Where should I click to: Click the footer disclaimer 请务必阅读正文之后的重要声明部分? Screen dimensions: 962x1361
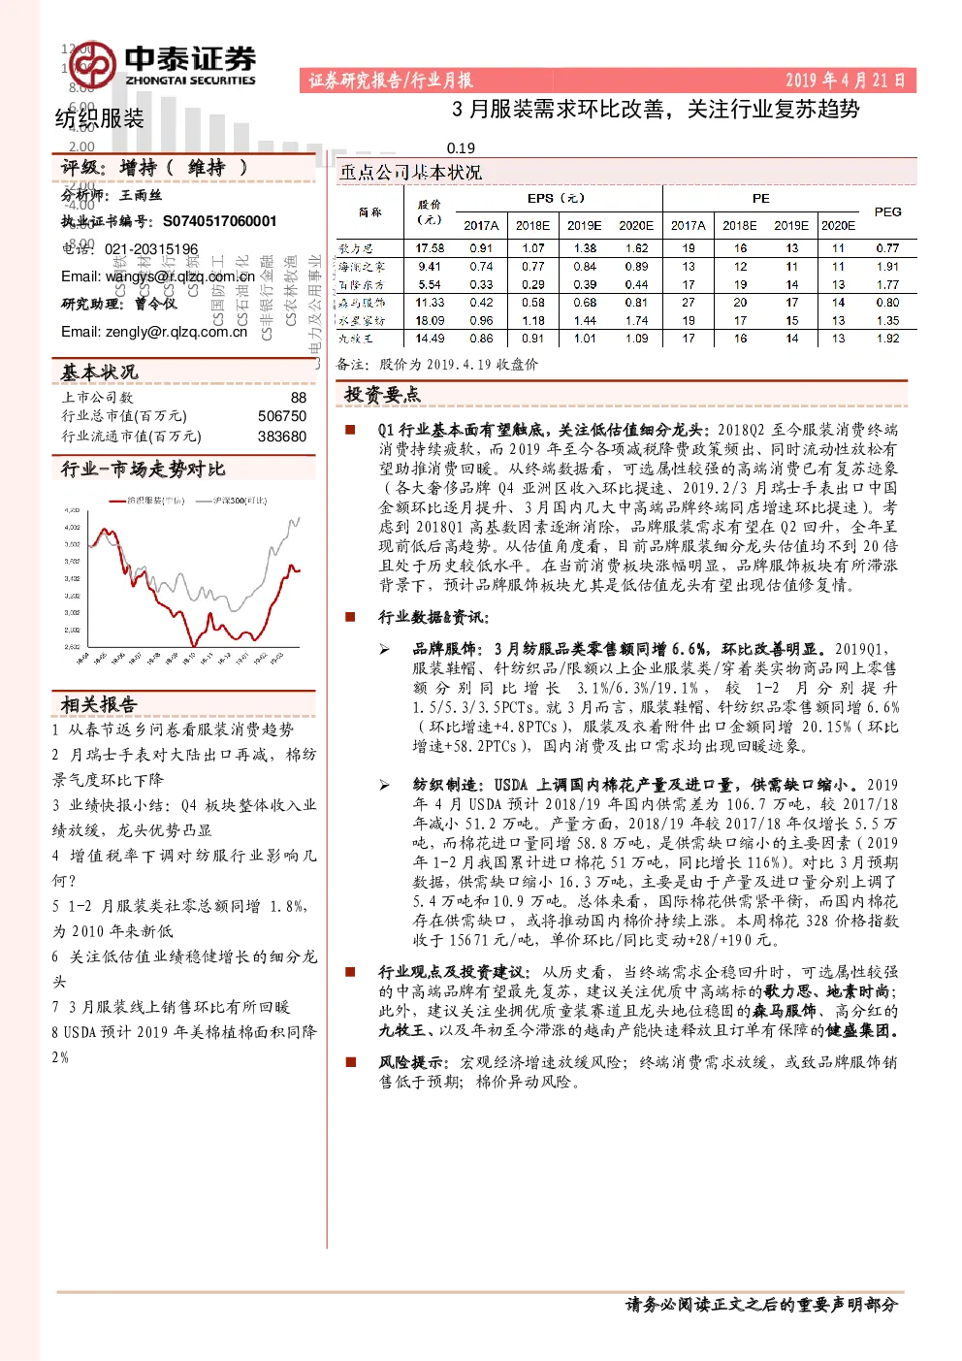[x=762, y=1305]
